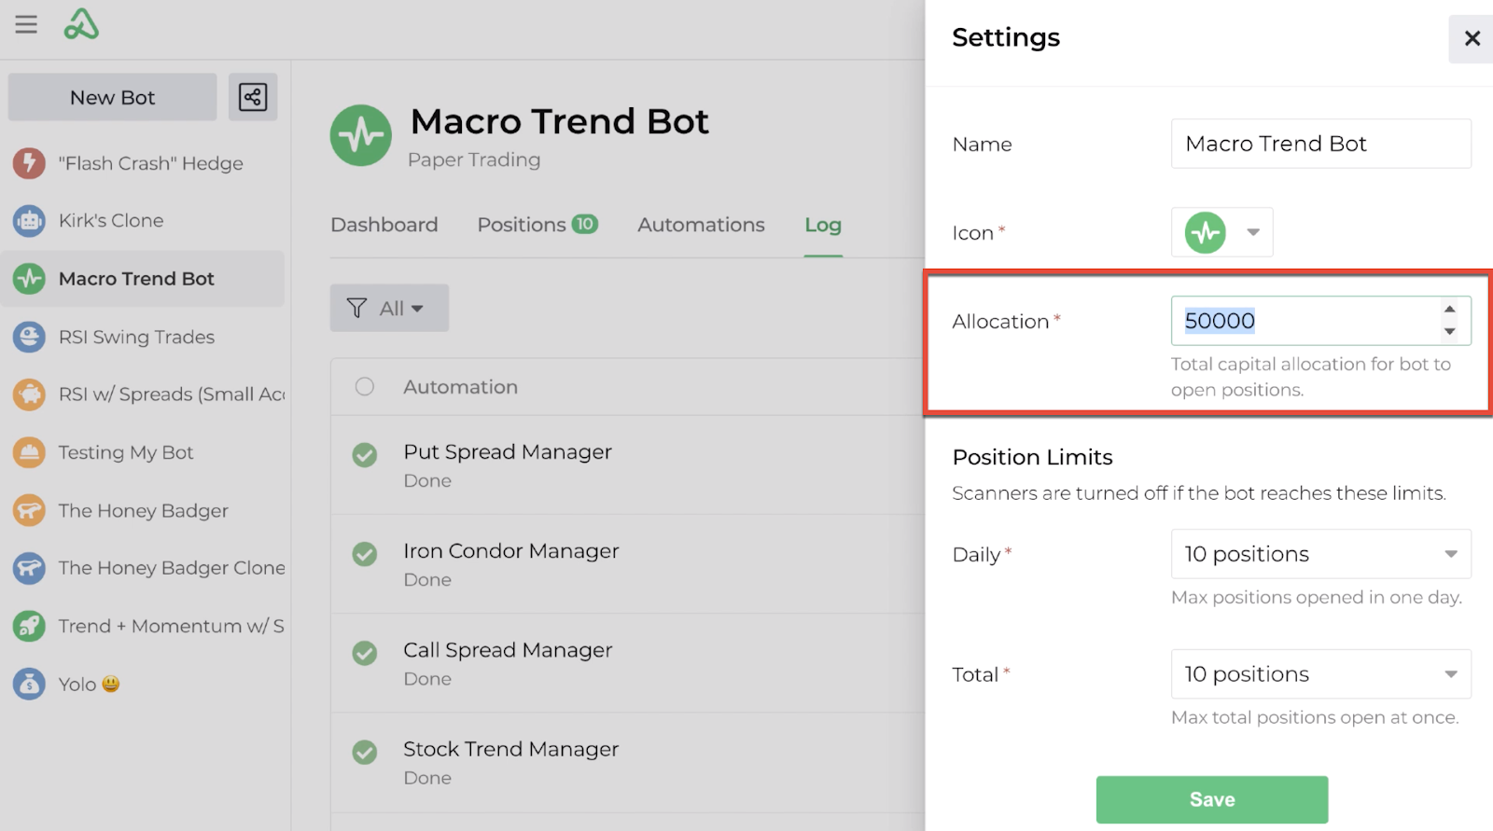
Task: Open the All filter dropdown
Action: (x=389, y=308)
